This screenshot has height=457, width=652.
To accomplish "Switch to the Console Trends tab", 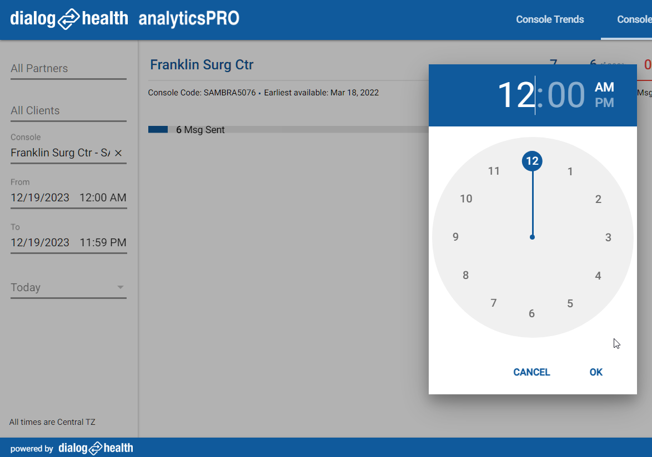I will tap(550, 19).
